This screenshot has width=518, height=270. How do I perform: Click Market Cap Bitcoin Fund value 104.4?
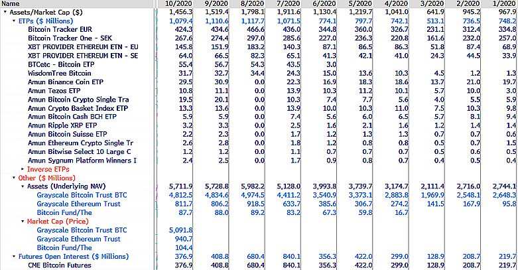183,247
